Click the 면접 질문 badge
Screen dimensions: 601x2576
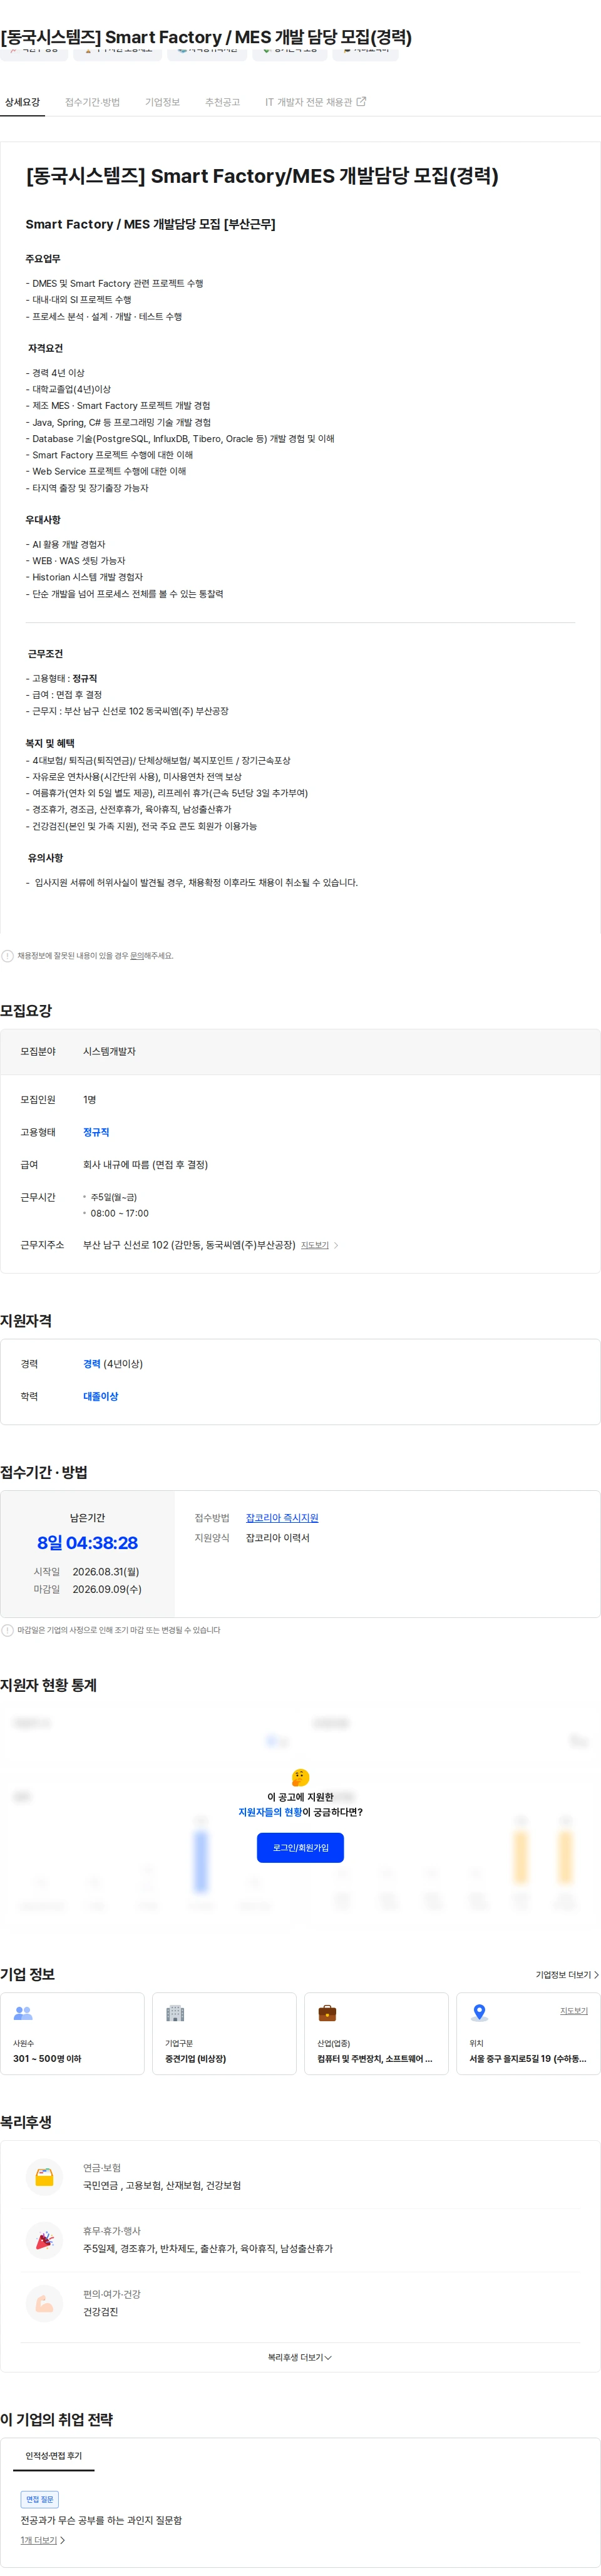point(40,2499)
